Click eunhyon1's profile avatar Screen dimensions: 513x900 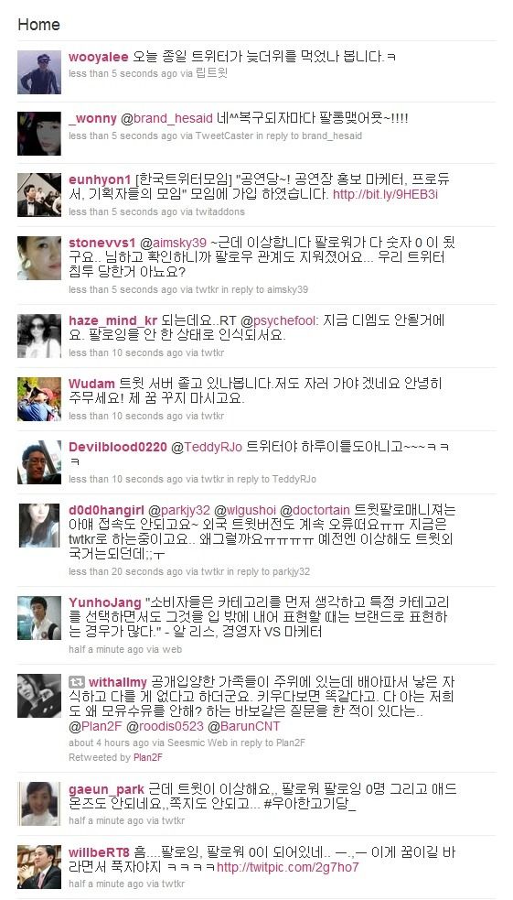(x=39, y=195)
